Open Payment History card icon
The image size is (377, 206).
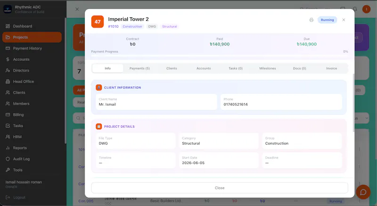(8, 48)
